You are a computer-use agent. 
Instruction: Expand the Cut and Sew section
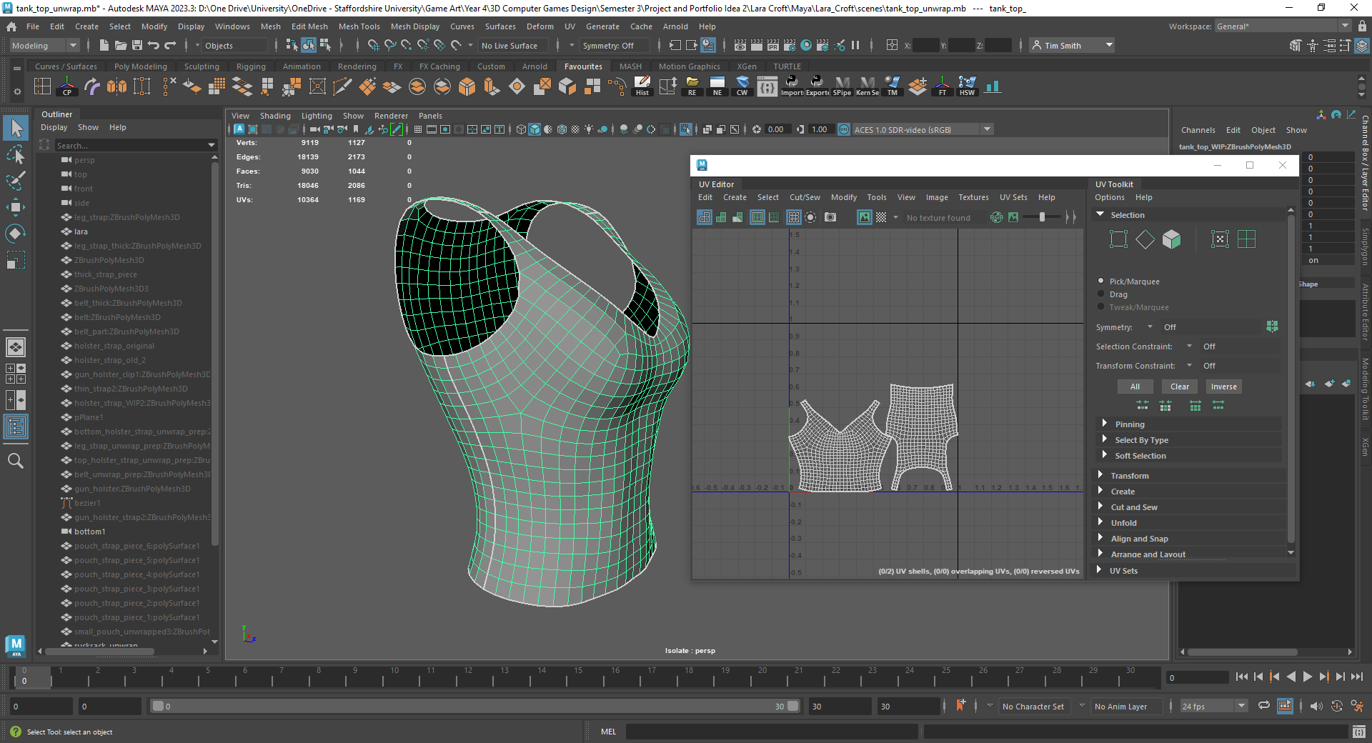(x=1100, y=507)
